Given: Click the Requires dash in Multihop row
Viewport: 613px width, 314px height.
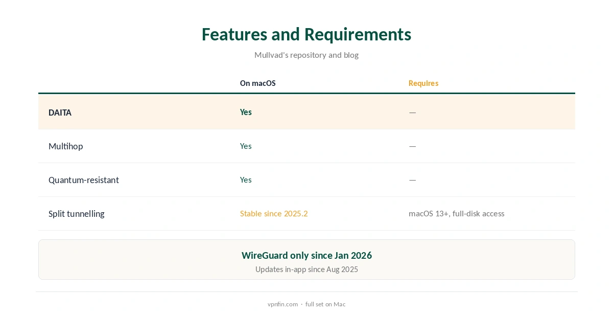Looking at the screenshot, I should (x=413, y=146).
